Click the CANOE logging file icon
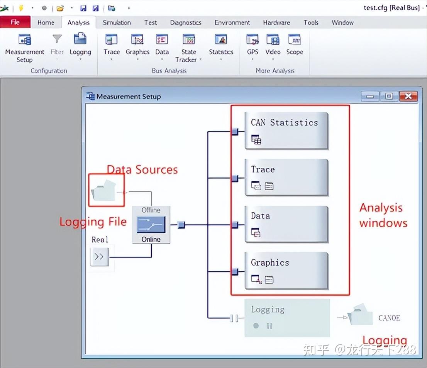Viewport: 427px width, 368px height. point(361,314)
